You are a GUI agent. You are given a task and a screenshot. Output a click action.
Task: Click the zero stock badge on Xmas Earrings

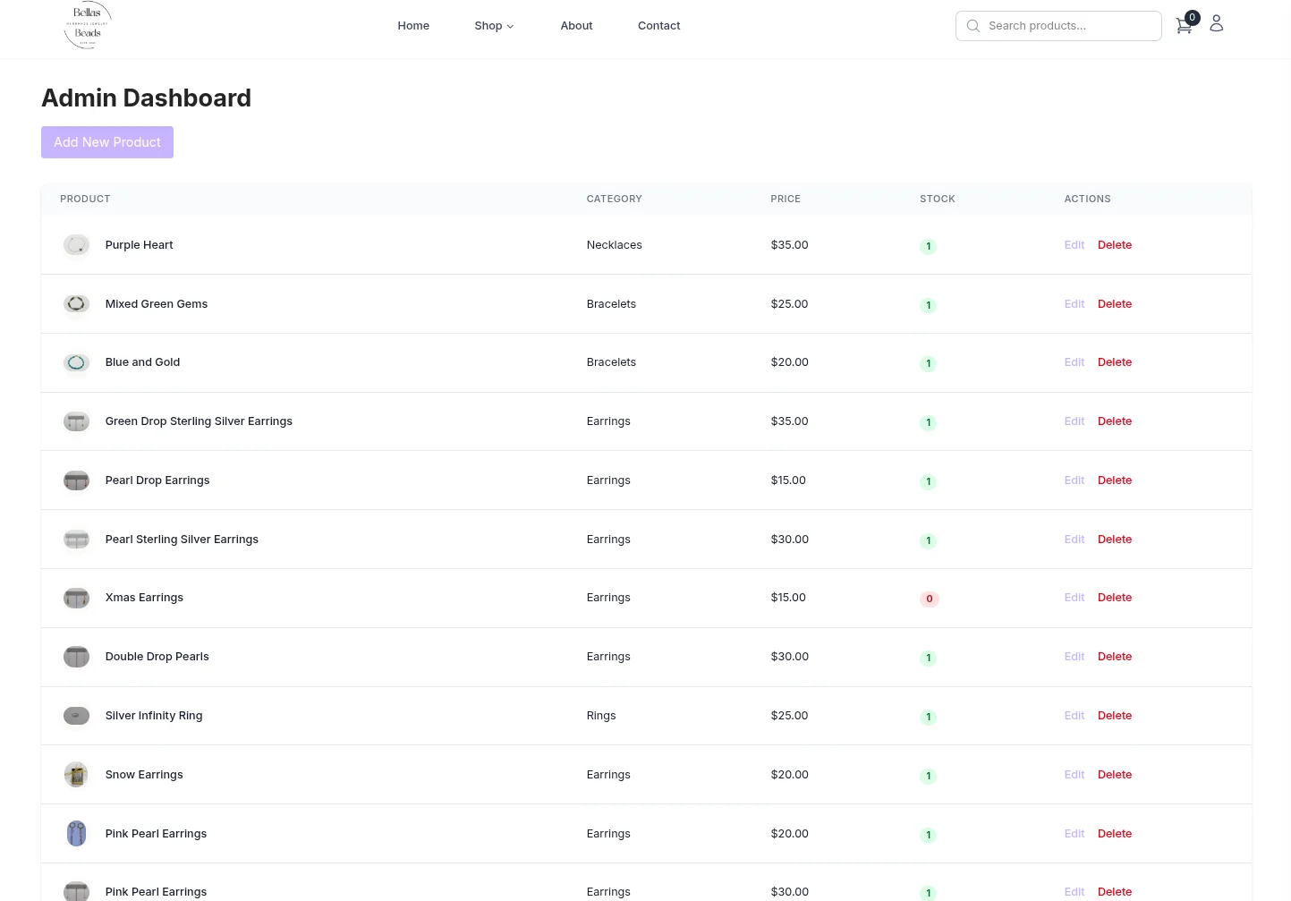point(930,599)
